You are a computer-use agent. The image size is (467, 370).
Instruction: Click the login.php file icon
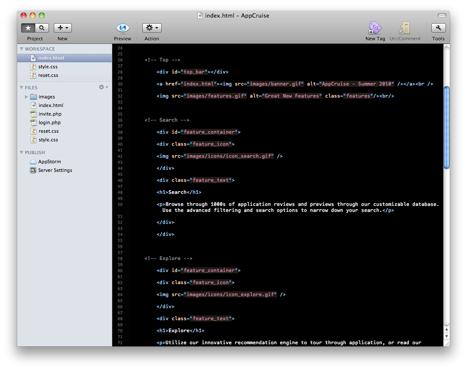click(x=34, y=122)
